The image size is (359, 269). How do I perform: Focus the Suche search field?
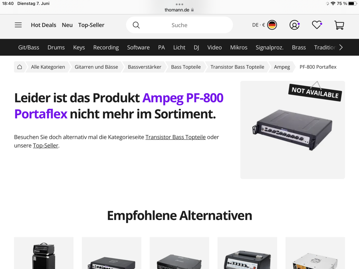click(179, 25)
